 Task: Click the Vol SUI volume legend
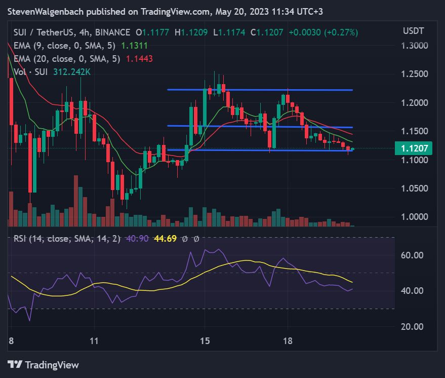[52, 72]
